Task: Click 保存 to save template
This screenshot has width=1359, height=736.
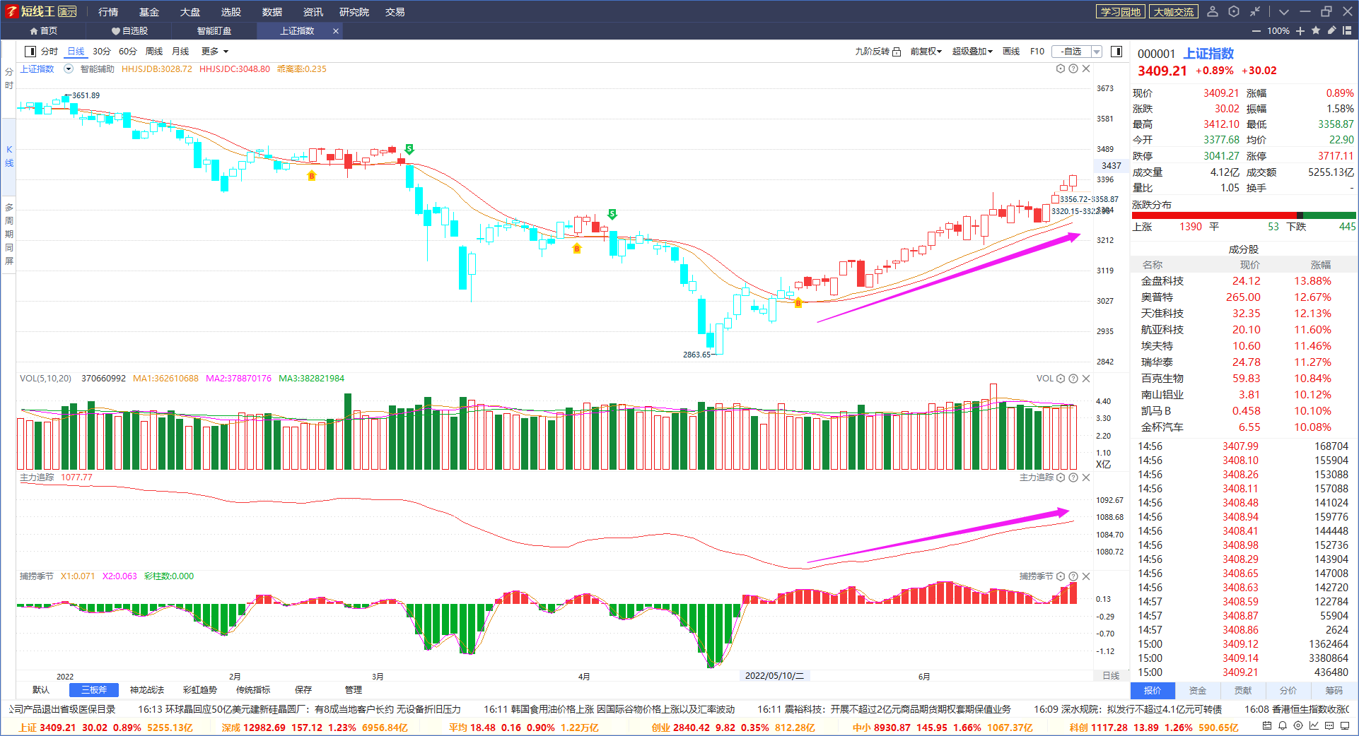Action: point(303,690)
